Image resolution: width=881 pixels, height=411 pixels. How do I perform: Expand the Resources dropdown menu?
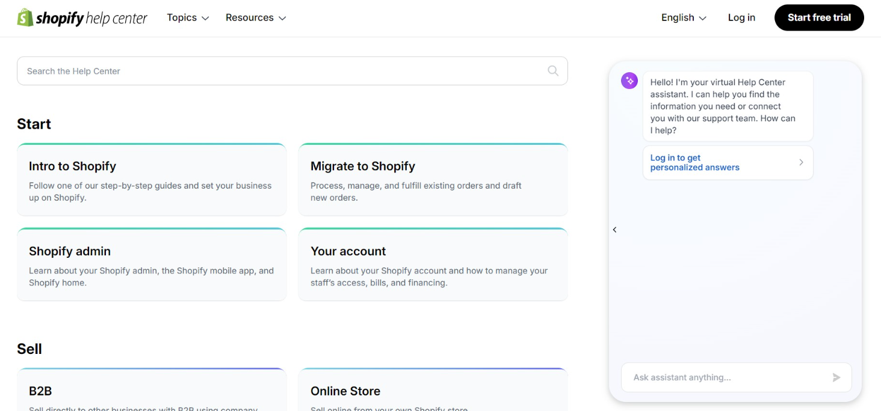(256, 18)
